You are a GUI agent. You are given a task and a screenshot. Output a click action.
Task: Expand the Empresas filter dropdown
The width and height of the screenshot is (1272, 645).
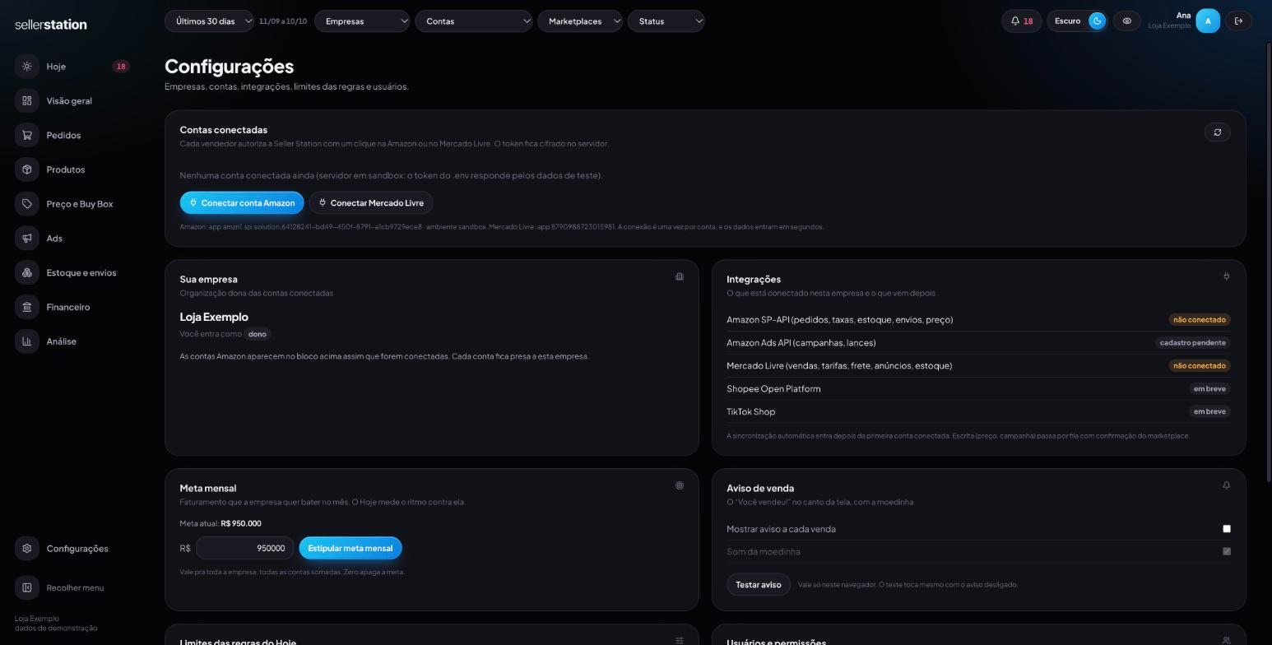click(362, 21)
